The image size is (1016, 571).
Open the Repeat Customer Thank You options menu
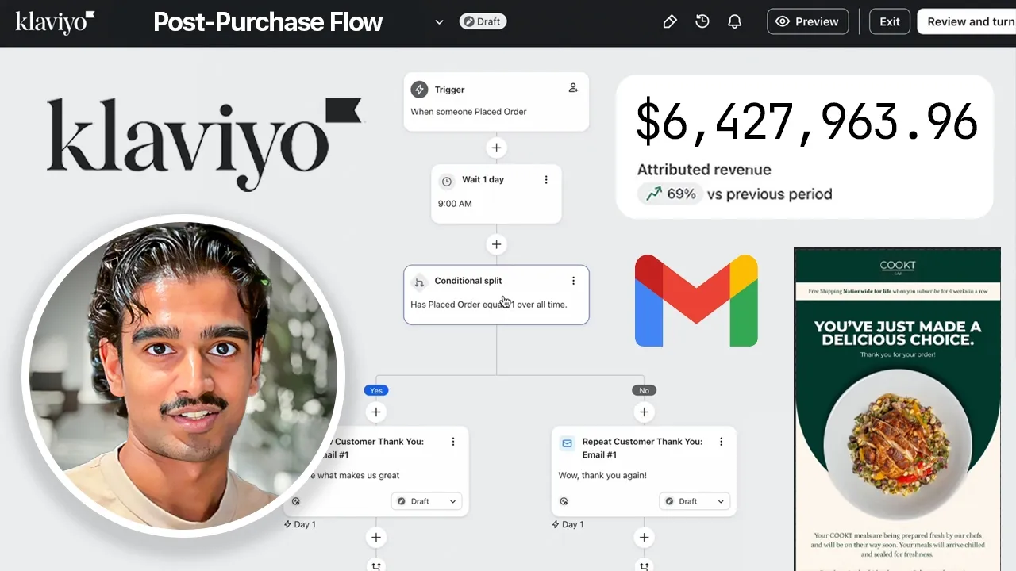[x=721, y=442]
